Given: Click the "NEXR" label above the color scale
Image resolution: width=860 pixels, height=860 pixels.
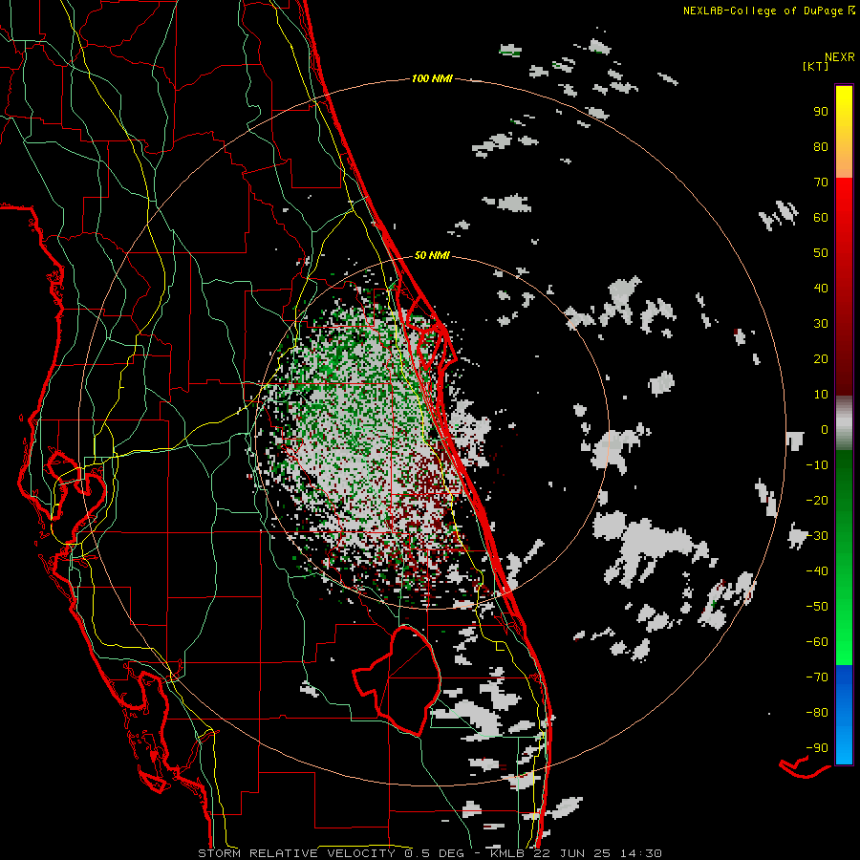Looking at the screenshot, I should [839, 57].
